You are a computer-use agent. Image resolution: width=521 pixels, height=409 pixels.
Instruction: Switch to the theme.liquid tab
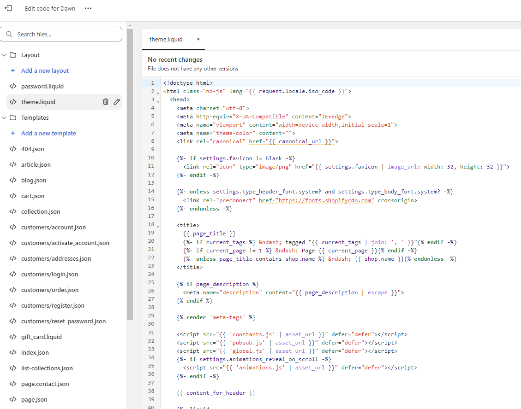point(166,40)
